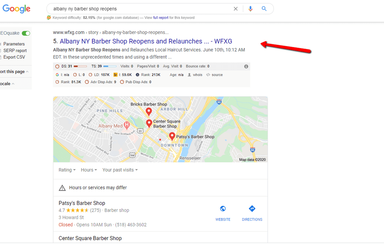Click the Patsy's Barber Shop map pin
Image resolution: width=384 pixels, height=245 pixels.
pos(172,136)
